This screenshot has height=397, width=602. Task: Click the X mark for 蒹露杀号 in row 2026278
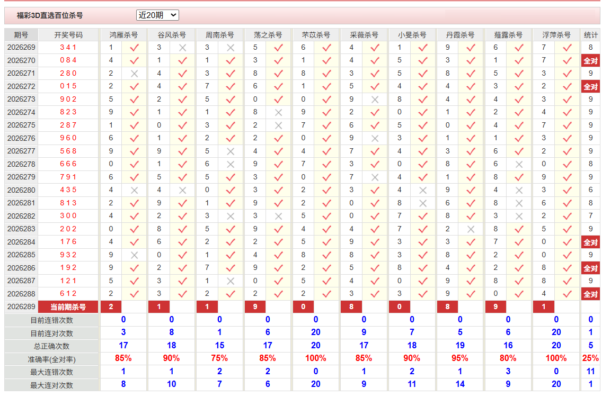tap(519, 164)
